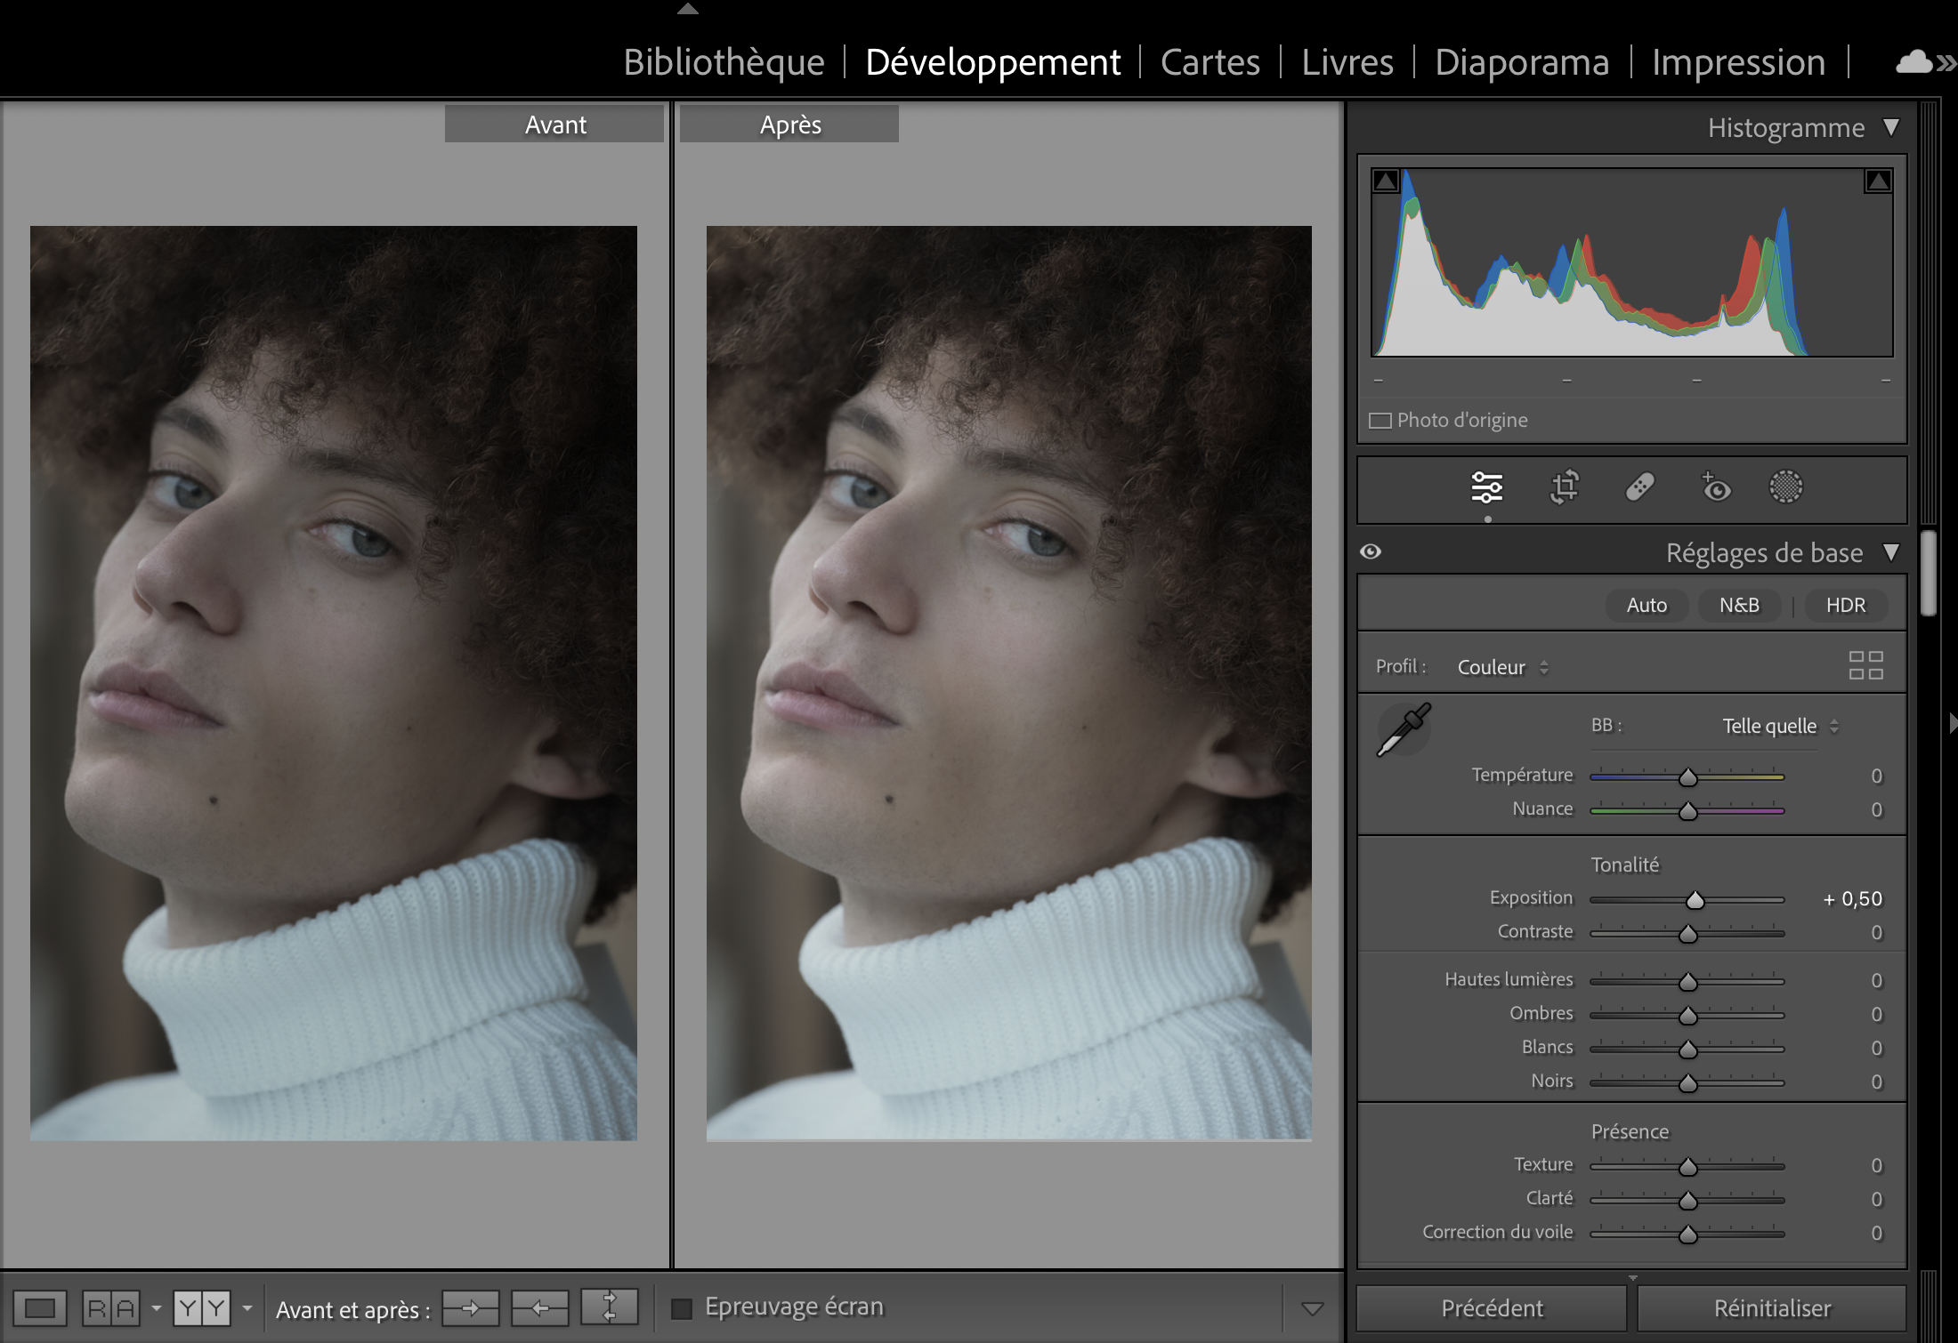The width and height of the screenshot is (1958, 1343).
Task: Open the Cartes module
Action: [x=1210, y=62]
